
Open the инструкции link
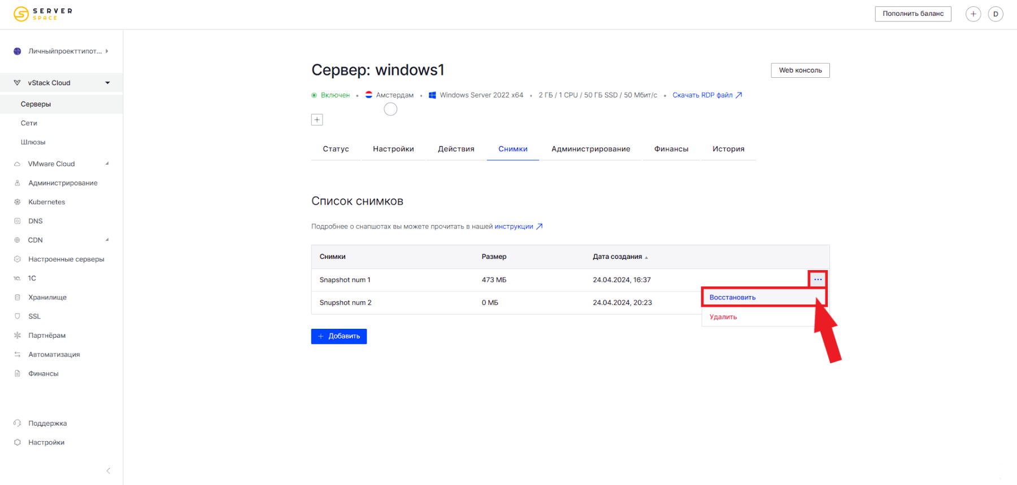pos(518,227)
